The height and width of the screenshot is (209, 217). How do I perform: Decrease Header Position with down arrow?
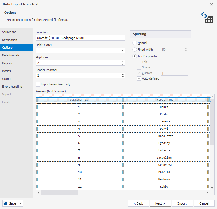[123, 77]
